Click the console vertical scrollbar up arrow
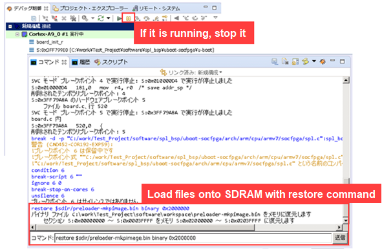This screenshot has height=249, width=382. tap(346, 80)
